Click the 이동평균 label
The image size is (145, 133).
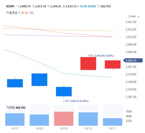(x=12, y=13)
